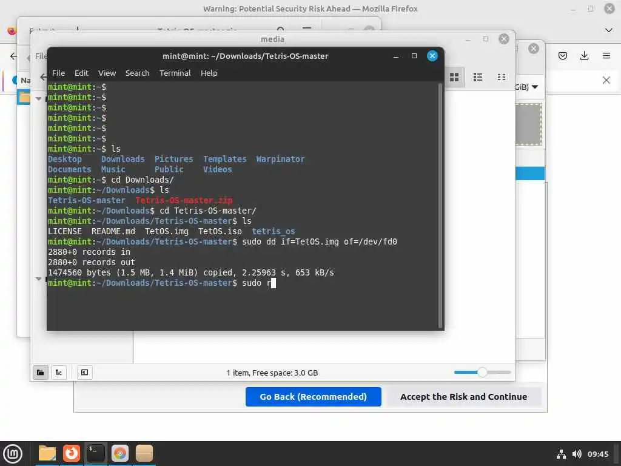The image size is (621, 466).
Task: Click "Warpinator" folder name in terminal
Action: (x=280, y=160)
